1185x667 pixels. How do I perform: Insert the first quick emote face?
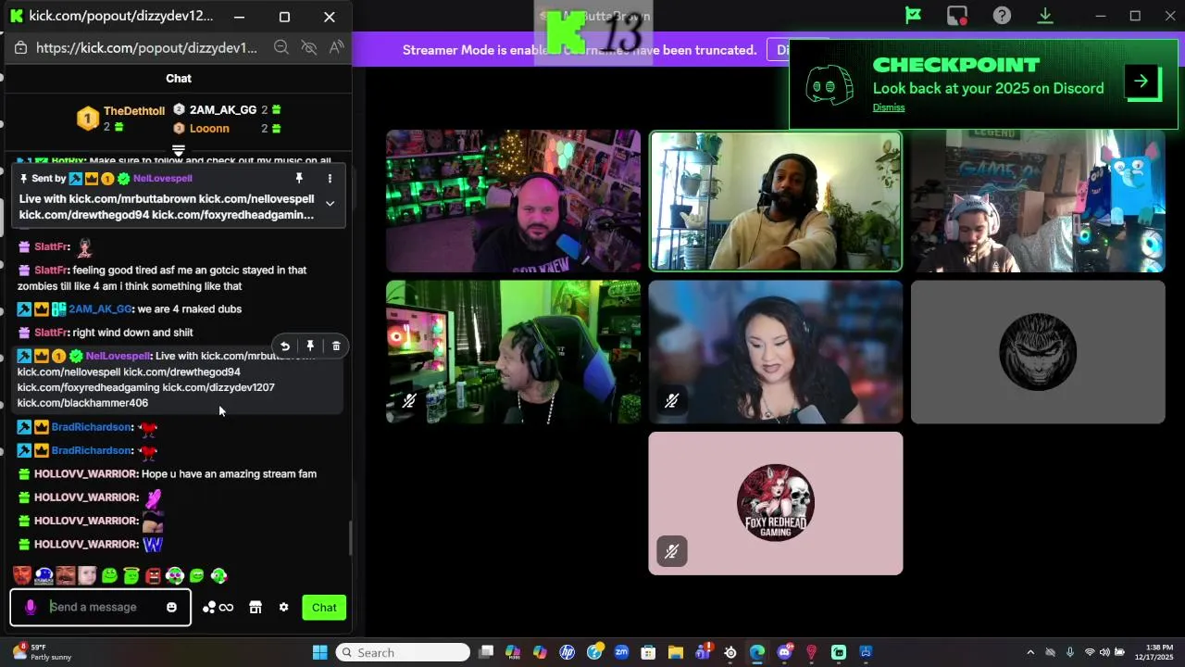22,576
